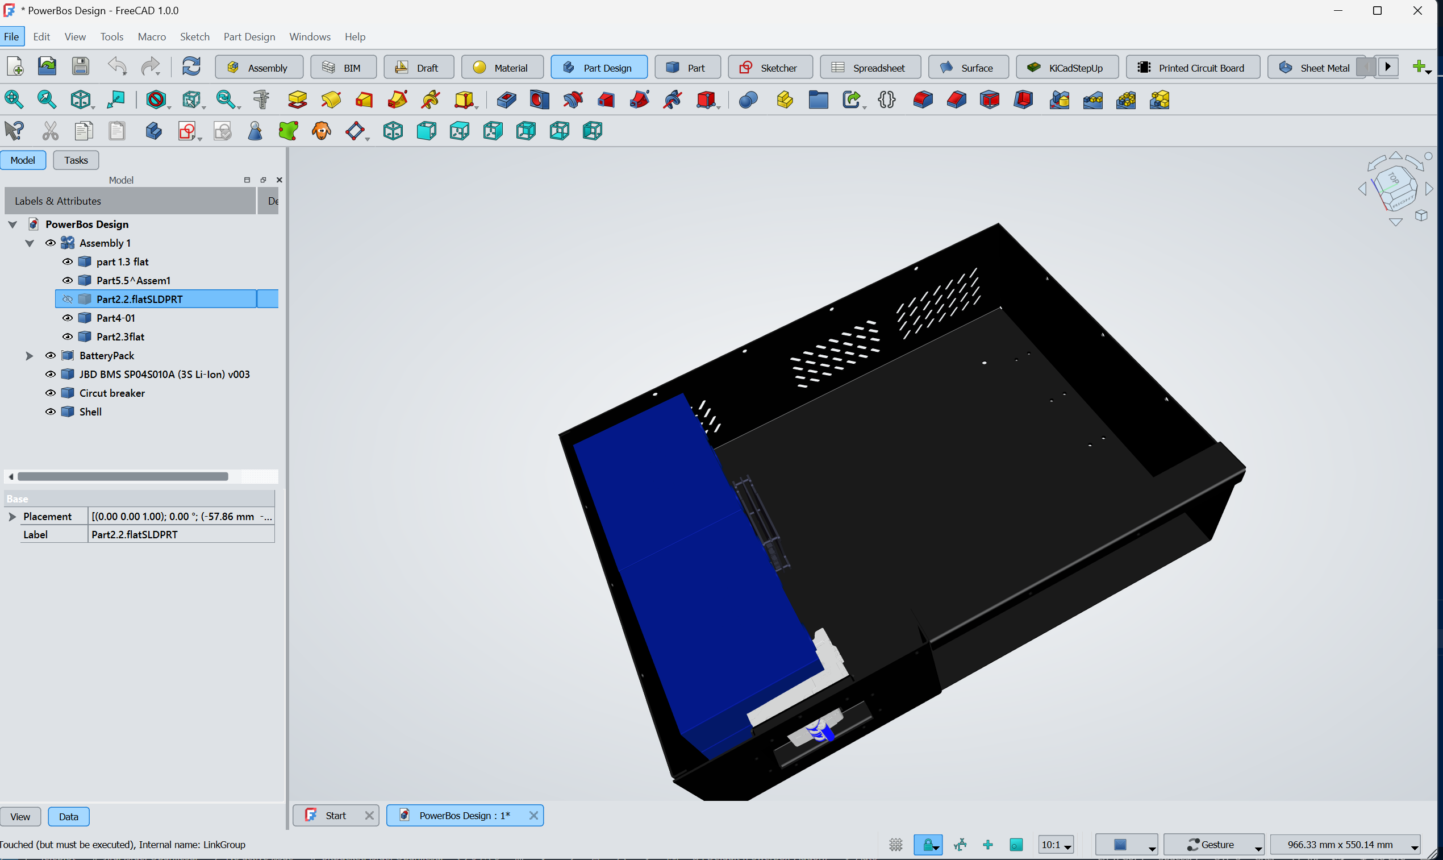Click the Pad tool icon

point(297,99)
